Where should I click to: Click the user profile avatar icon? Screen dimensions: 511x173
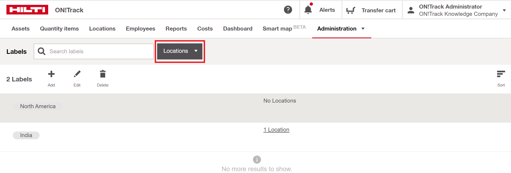click(411, 10)
